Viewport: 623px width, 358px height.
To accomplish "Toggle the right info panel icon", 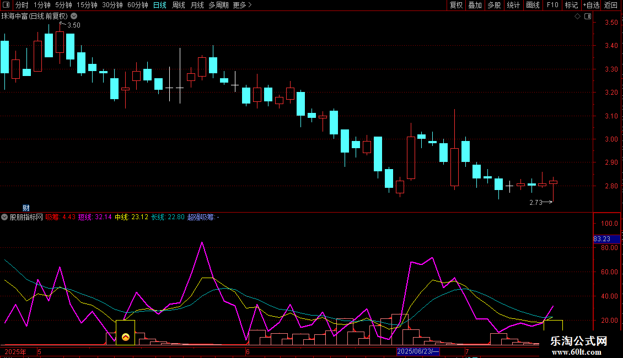I will click(x=588, y=17).
